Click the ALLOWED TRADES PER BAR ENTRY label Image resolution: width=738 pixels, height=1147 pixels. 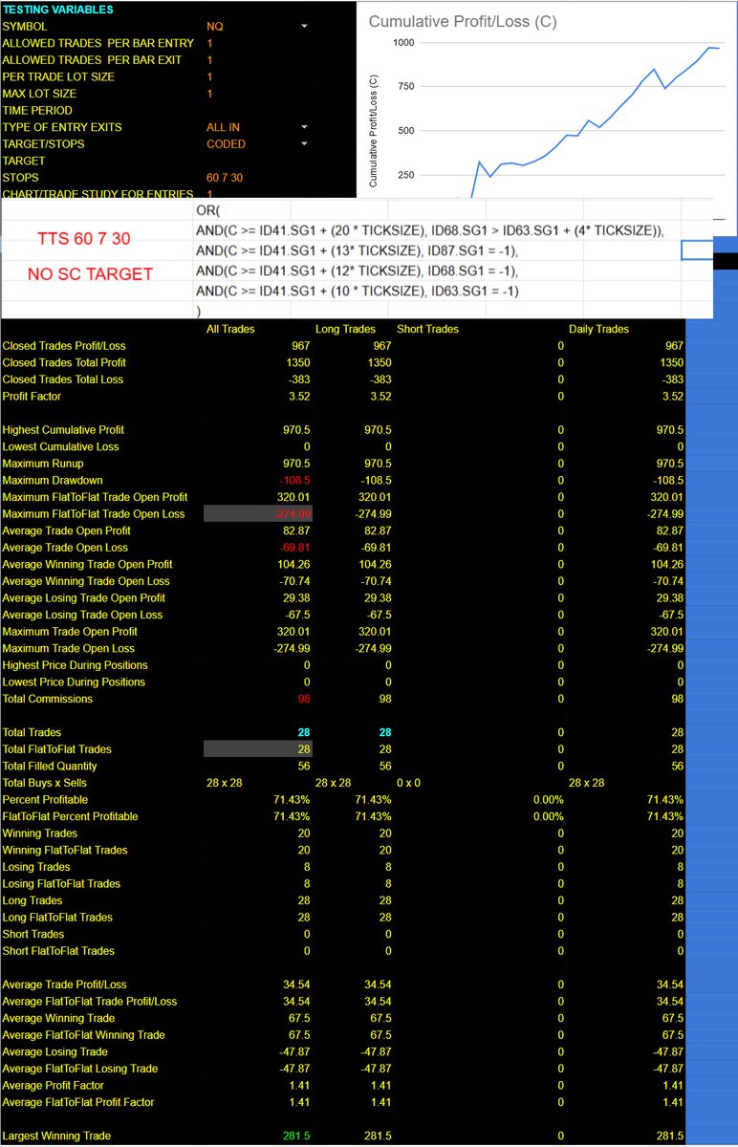click(98, 43)
